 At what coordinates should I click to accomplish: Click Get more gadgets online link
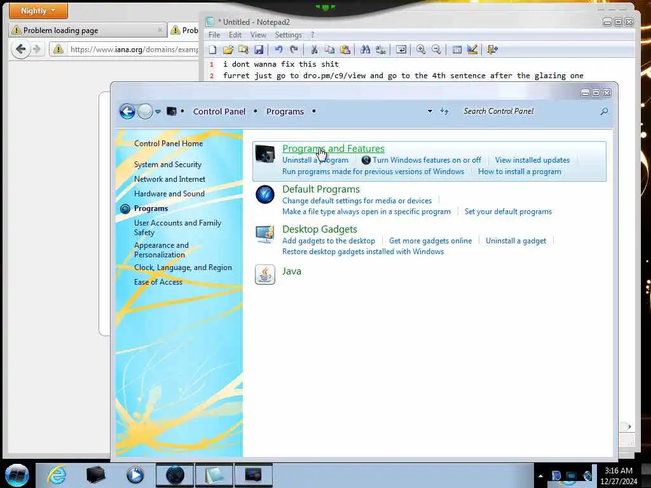430,241
